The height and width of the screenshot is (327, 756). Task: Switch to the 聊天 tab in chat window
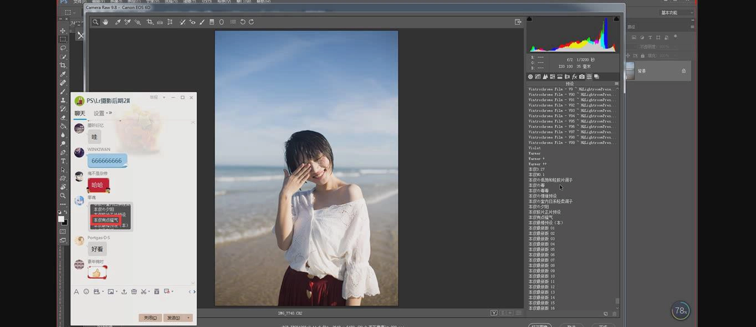pos(80,113)
